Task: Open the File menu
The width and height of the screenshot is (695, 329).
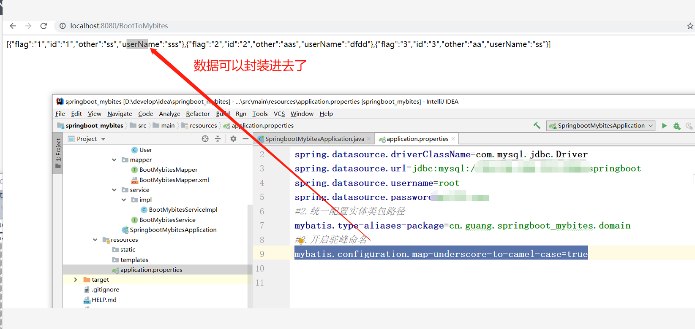Action: pyautogui.click(x=60, y=114)
